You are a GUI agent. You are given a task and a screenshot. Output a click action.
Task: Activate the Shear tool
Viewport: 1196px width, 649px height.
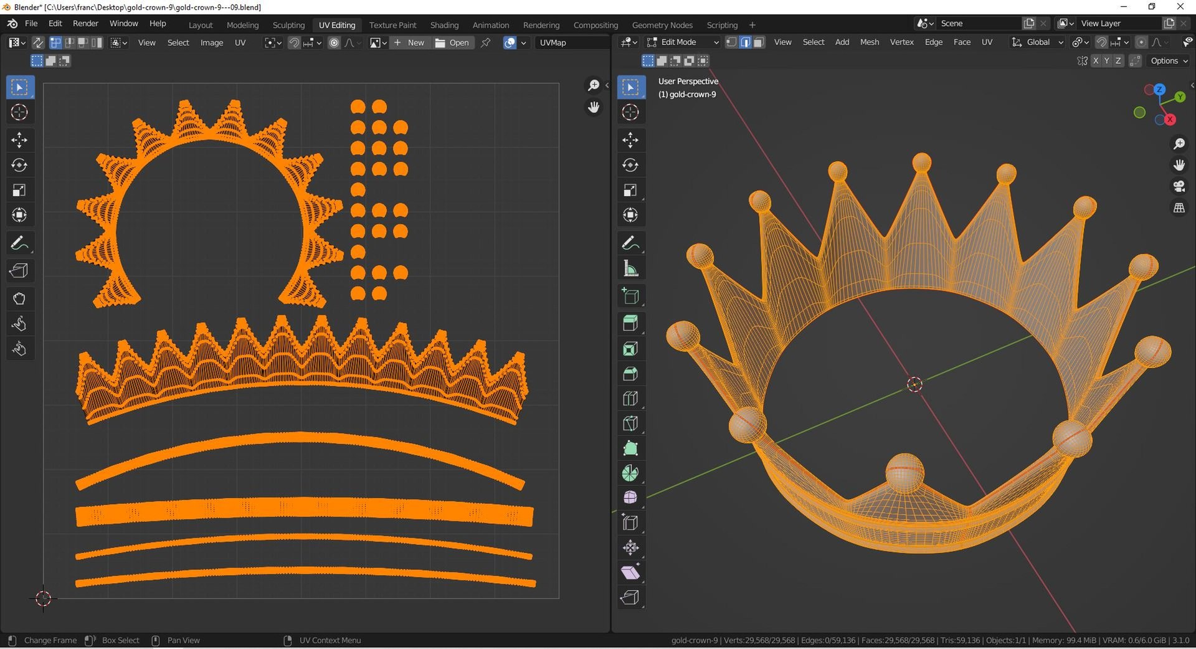coord(630,573)
